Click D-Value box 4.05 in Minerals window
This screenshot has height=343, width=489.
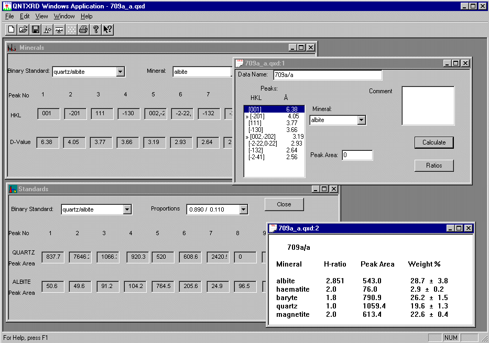tap(74, 142)
